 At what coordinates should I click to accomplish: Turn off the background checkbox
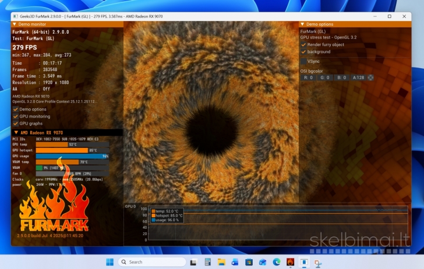[x=303, y=52]
